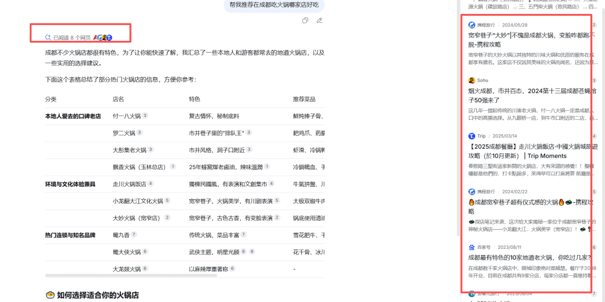Viewport: 605px width, 302px height.
Task: Click the search icon beside 已阅读 8 个网页
Action: [x=48, y=37]
